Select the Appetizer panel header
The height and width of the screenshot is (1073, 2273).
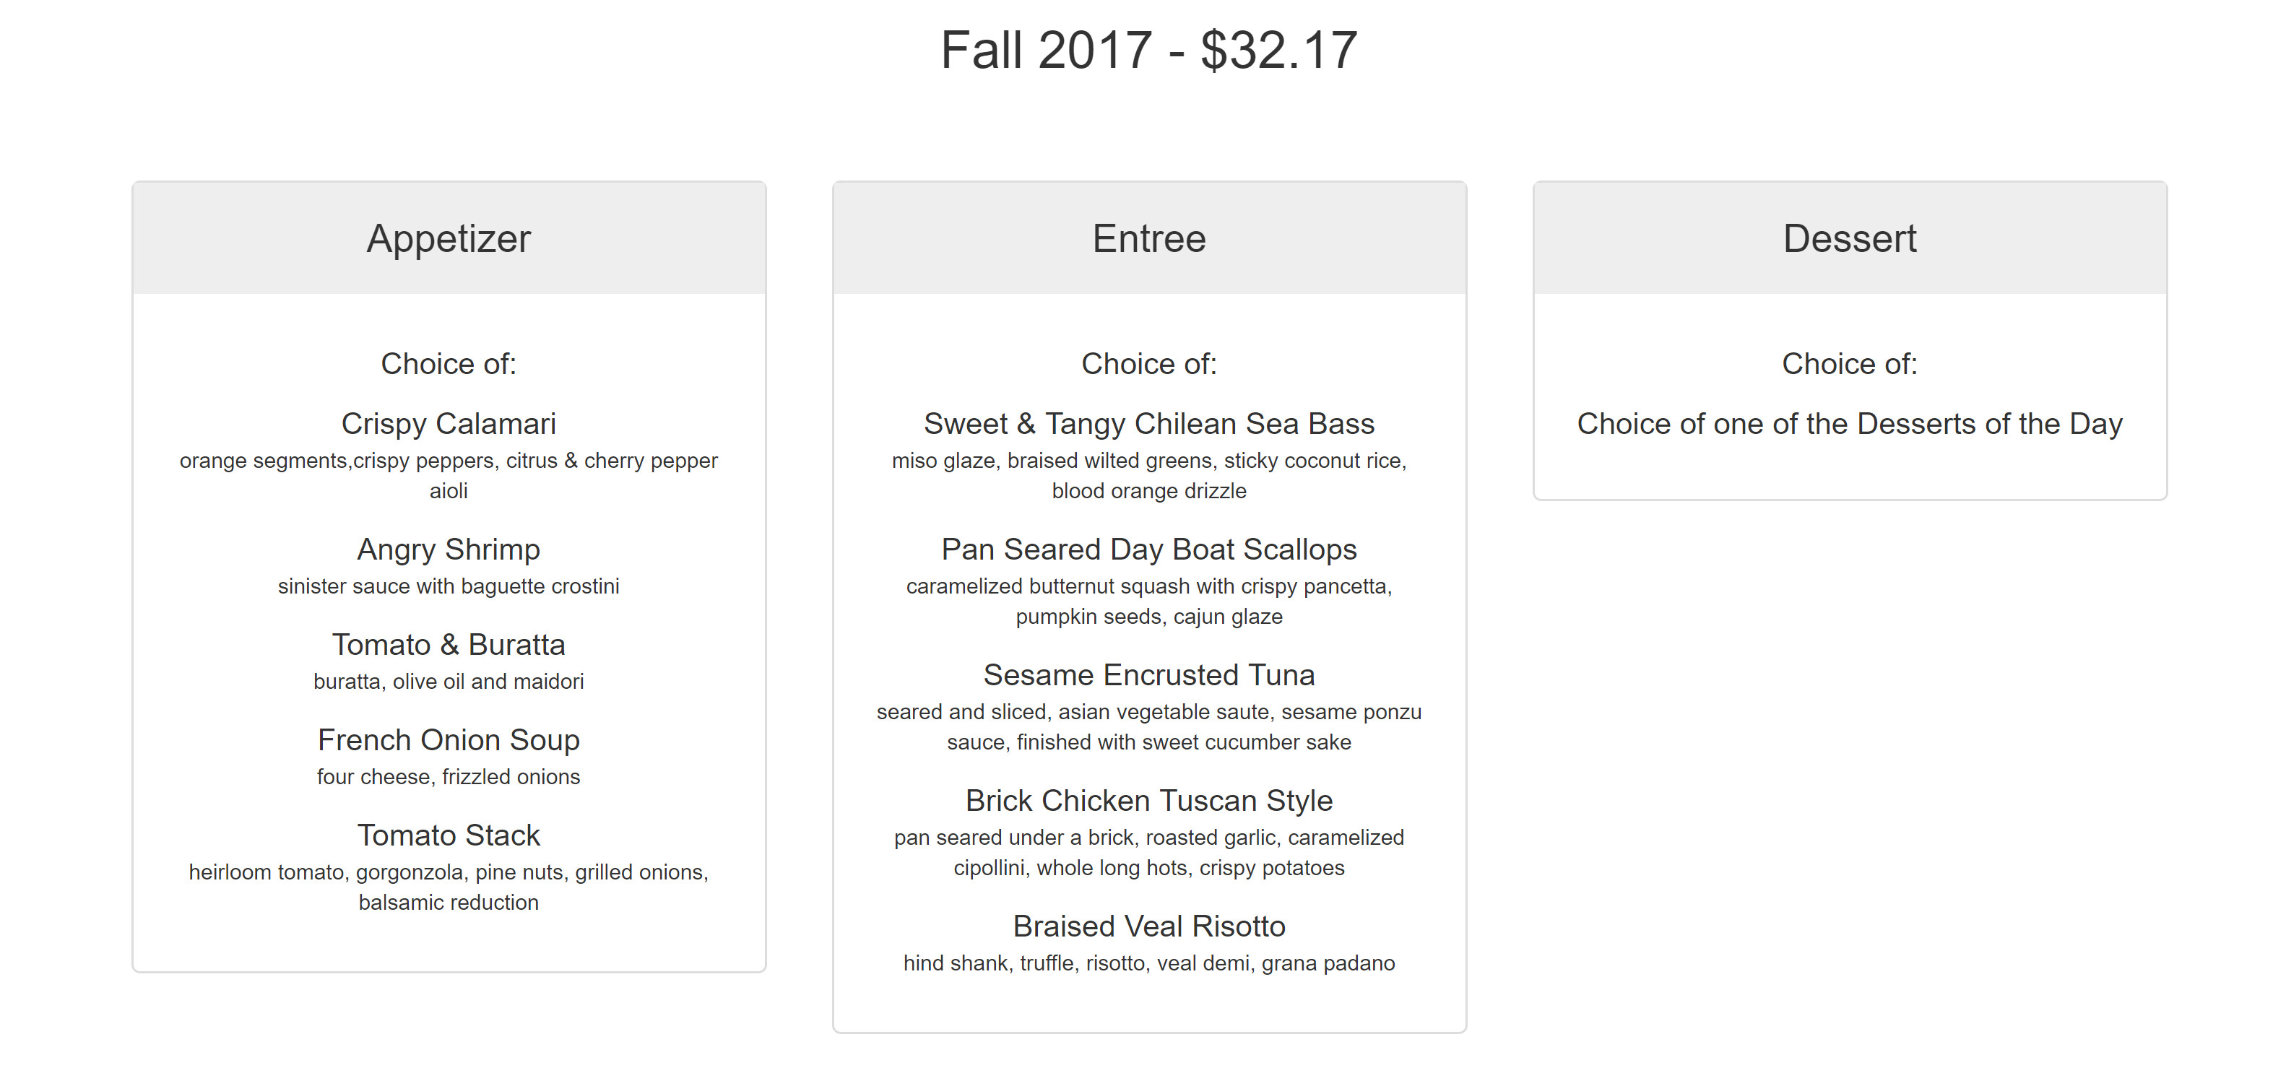449,238
